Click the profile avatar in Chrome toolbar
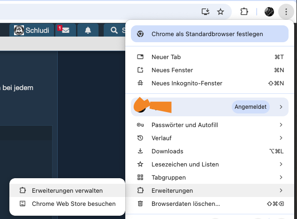Screen dimensions: 297x219 coord(269,12)
